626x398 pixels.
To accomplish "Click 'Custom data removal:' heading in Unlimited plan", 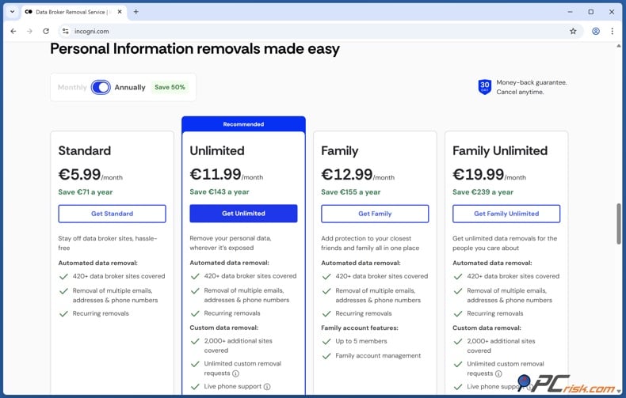I will [223, 328].
